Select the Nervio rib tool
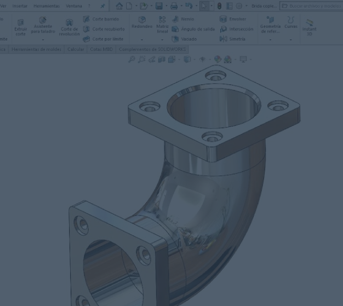 pos(183,19)
